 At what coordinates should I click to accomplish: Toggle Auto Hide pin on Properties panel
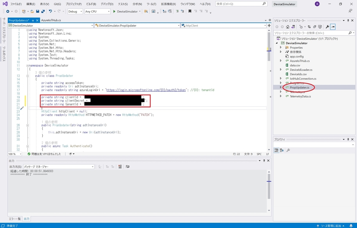(x=348, y=139)
